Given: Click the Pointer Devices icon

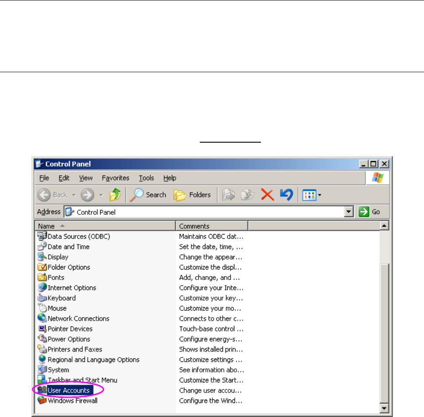Looking at the screenshot, I should pyautogui.click(x=42, y=329).
